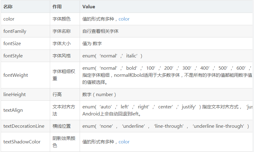Click the Value column header

(x=166, y=7)
